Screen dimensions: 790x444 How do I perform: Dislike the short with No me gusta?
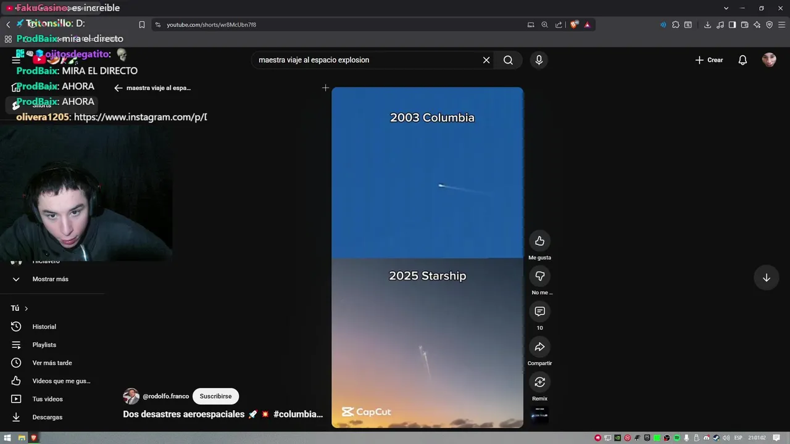pos(539,276)
